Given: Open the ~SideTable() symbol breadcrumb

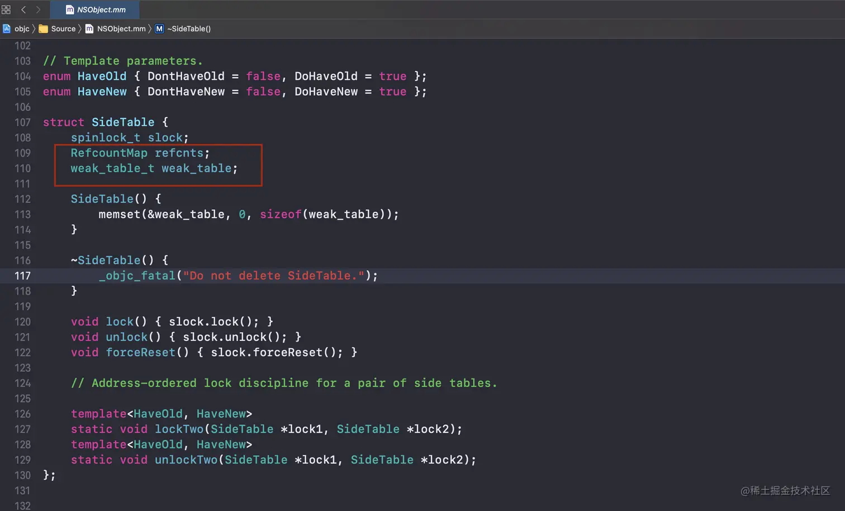Looking at the screenshot, I should [x=189, y=29].
